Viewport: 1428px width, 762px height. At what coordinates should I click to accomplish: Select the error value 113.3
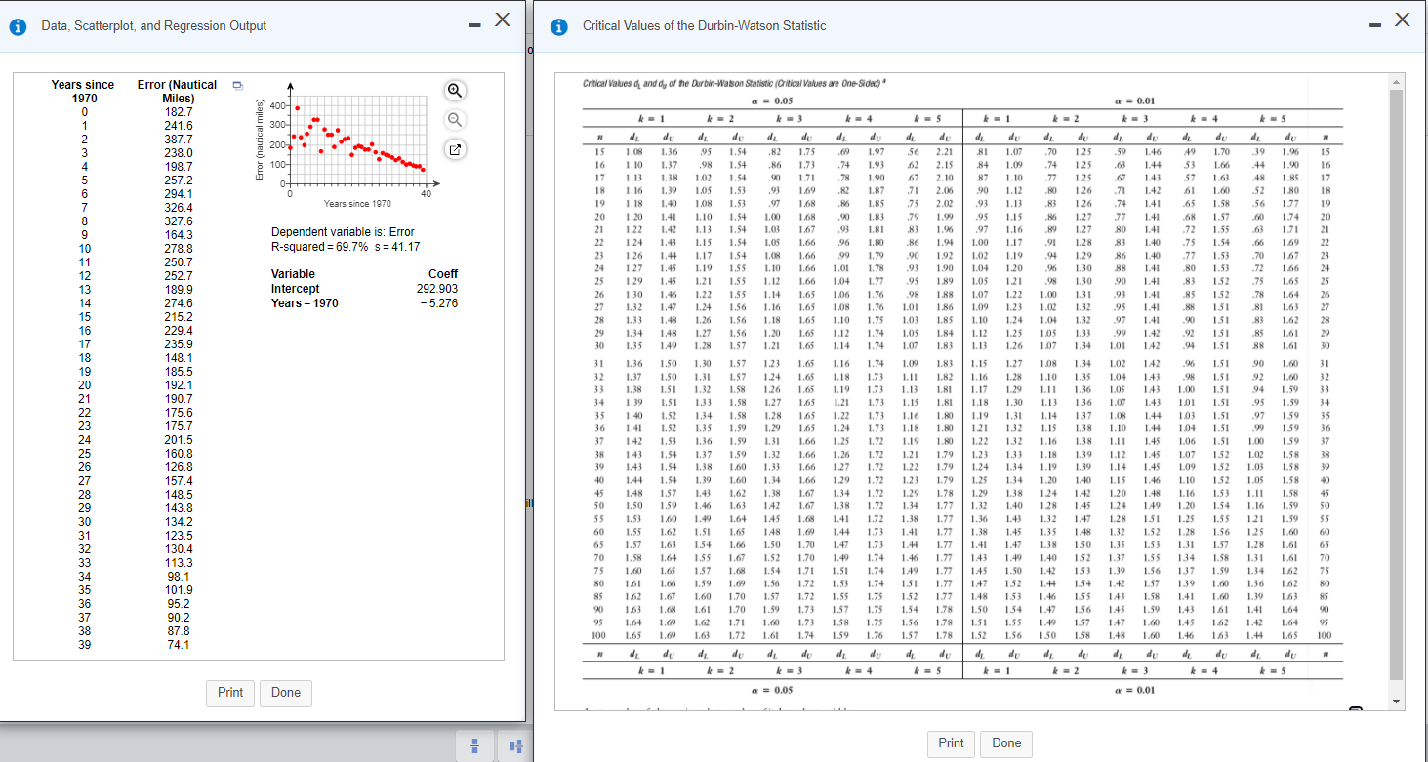179,563
